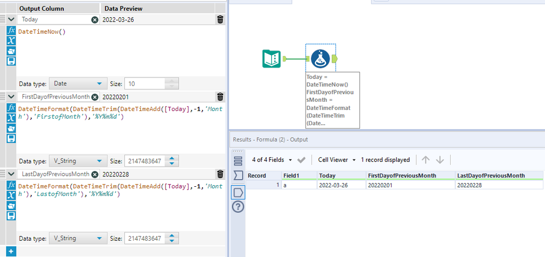Viewport: 545px width, 257px height.
Task: Open results window help question mark
Action: click(x=238, y=207)
